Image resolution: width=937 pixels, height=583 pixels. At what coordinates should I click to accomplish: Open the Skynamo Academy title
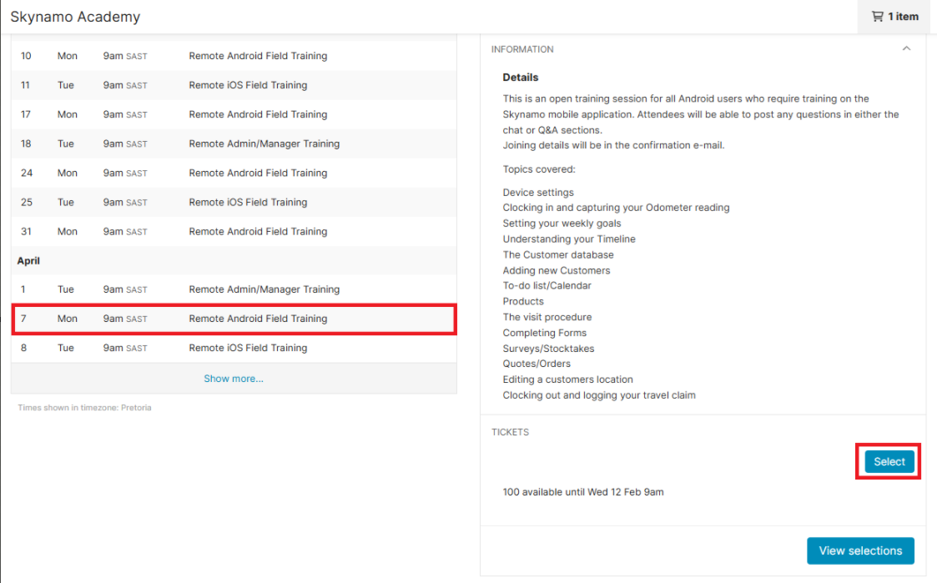pyautogui.click(x=75, y=17)
